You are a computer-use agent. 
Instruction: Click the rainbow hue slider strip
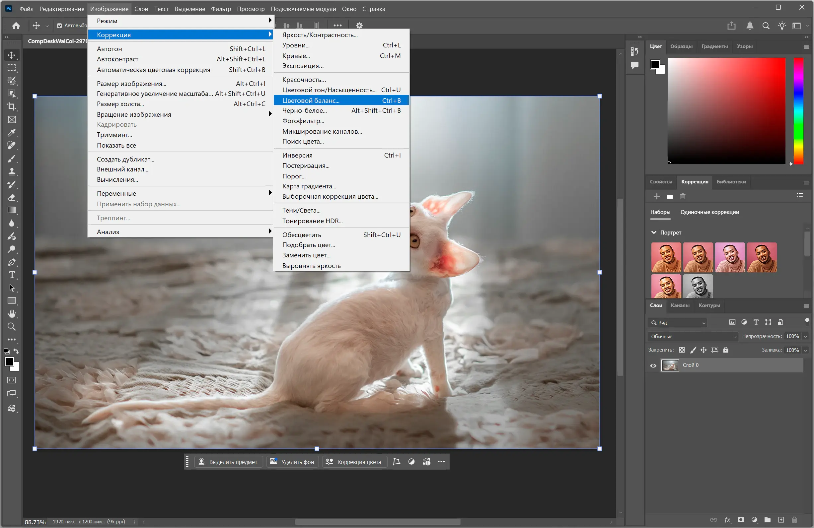pos(798,111)
